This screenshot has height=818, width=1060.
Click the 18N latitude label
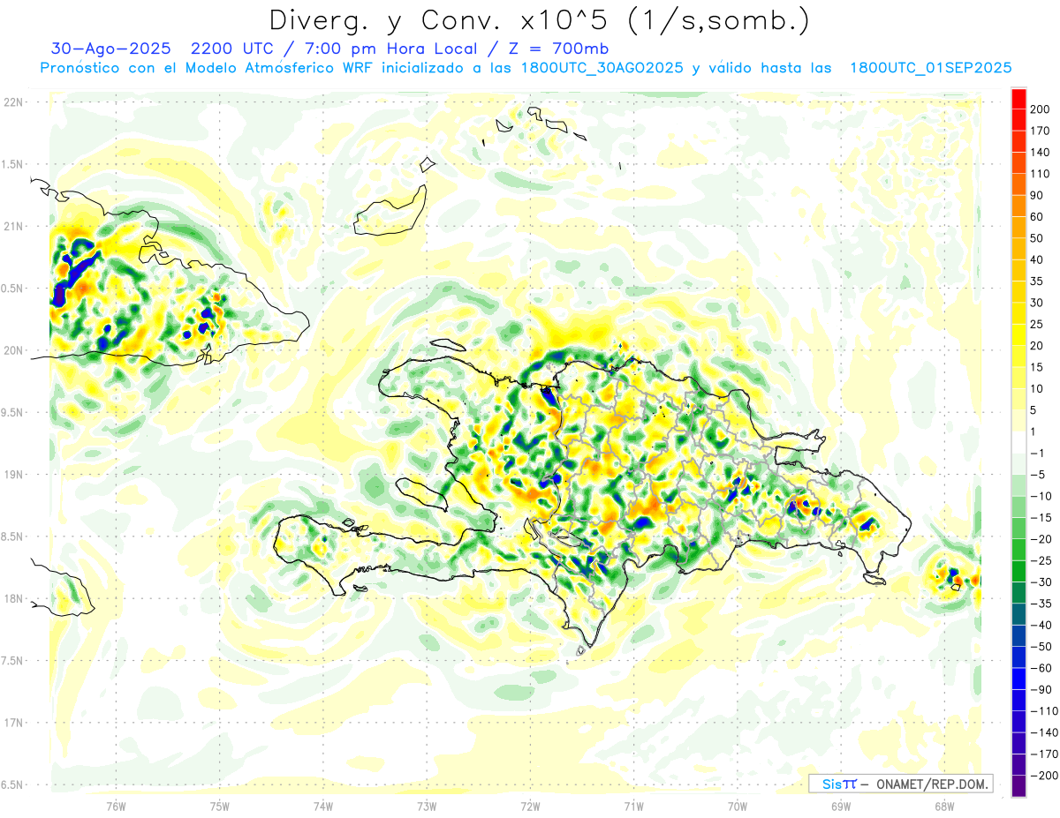(13, 598)
